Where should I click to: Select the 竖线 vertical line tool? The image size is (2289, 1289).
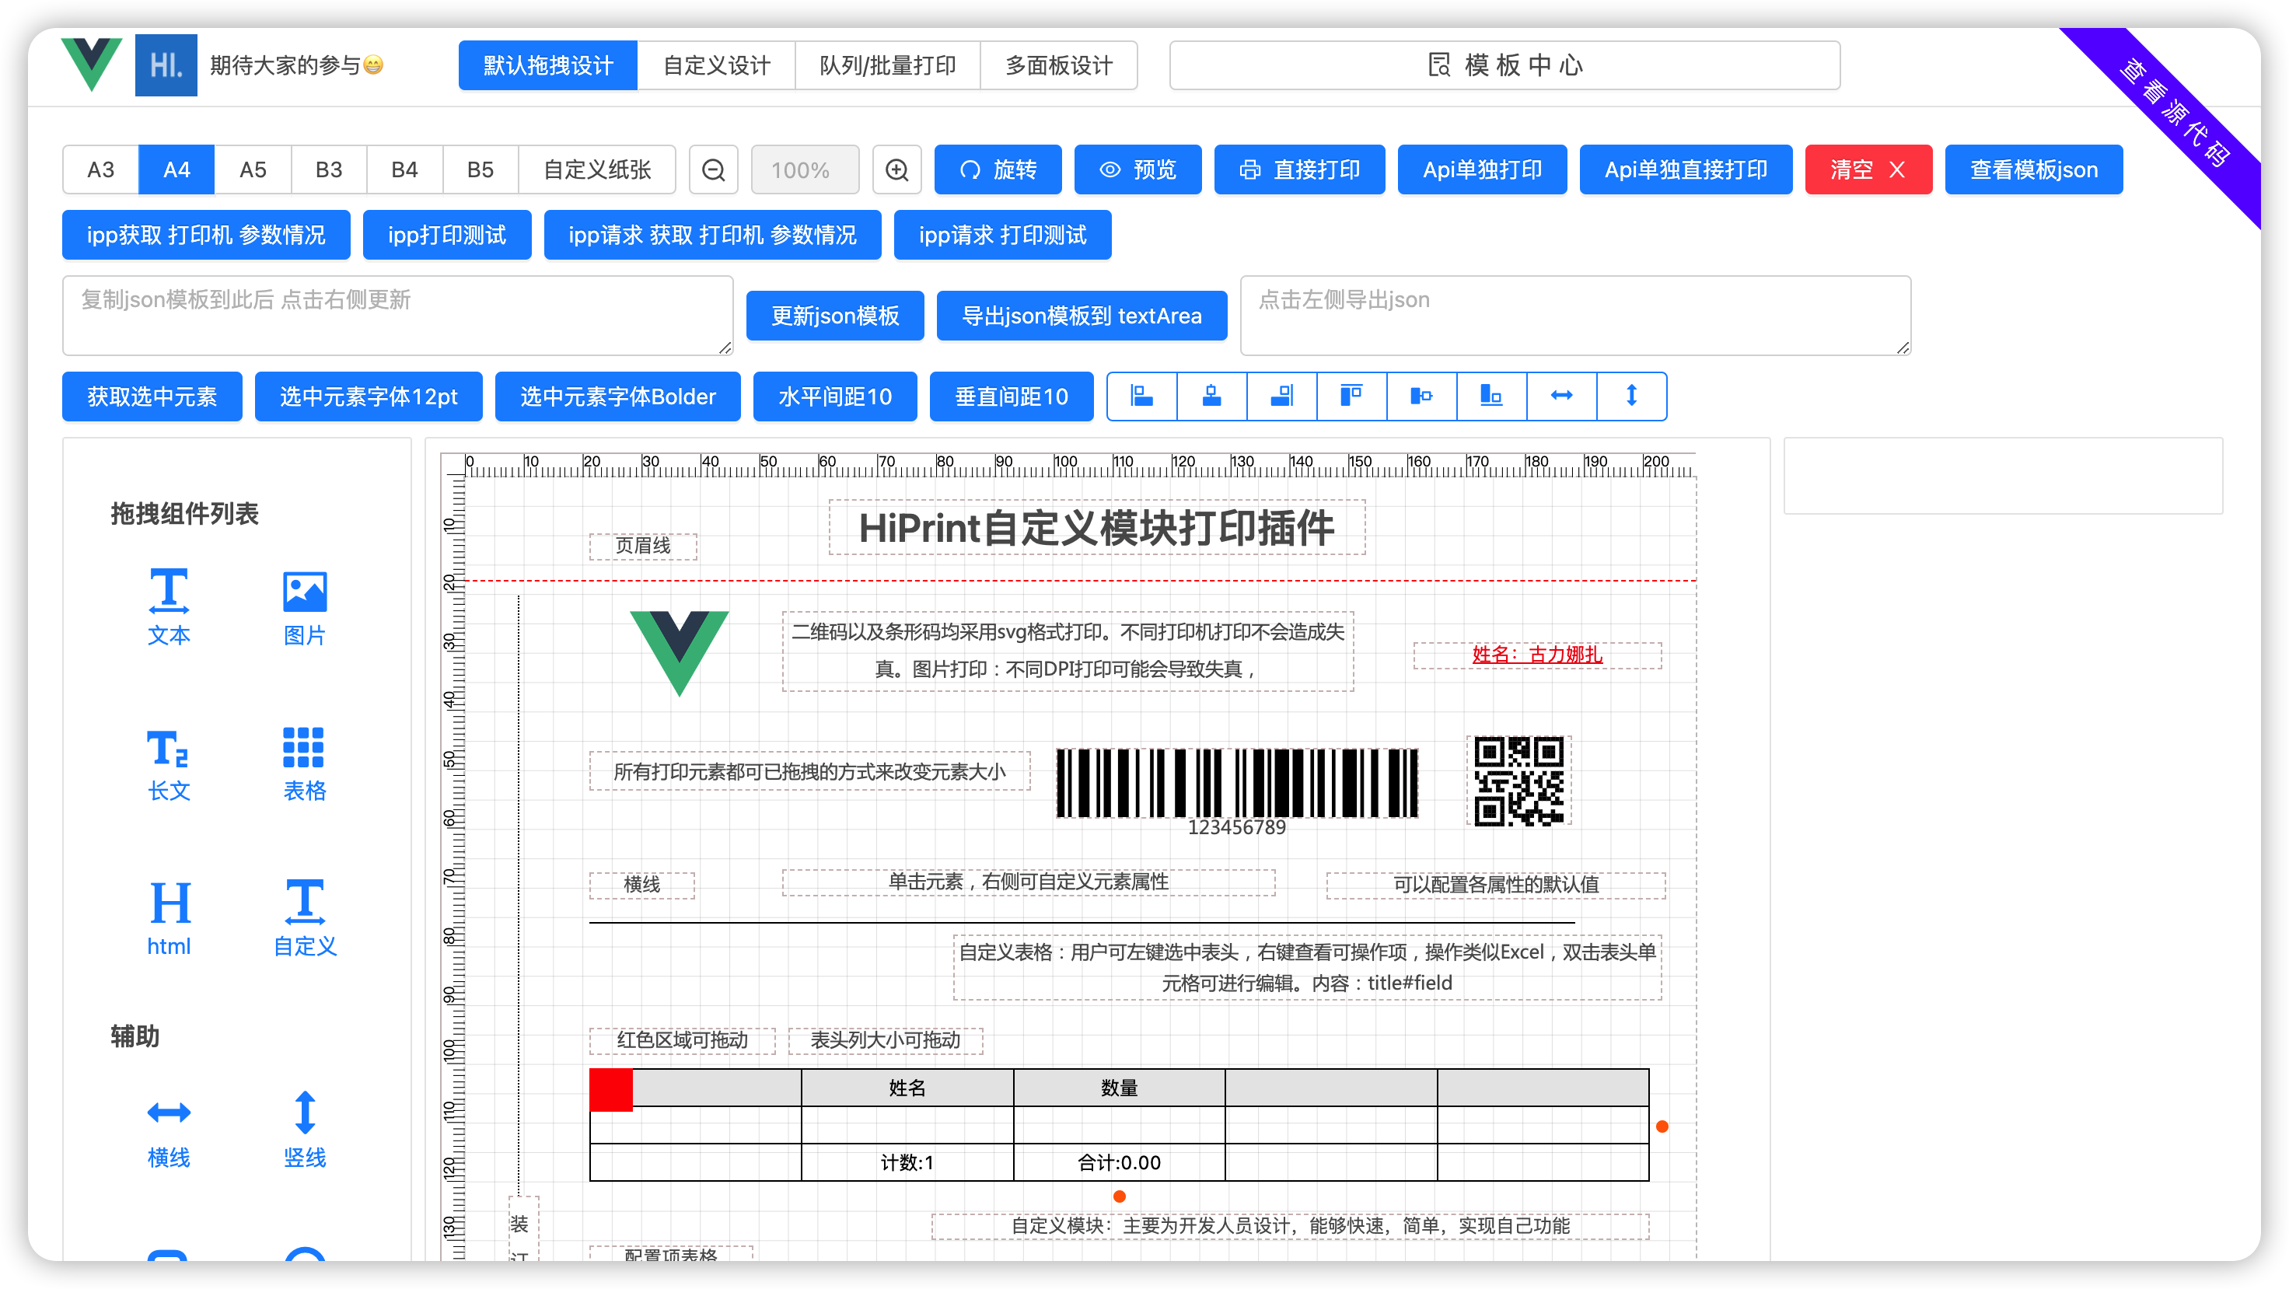click(x=305, y=1130)
